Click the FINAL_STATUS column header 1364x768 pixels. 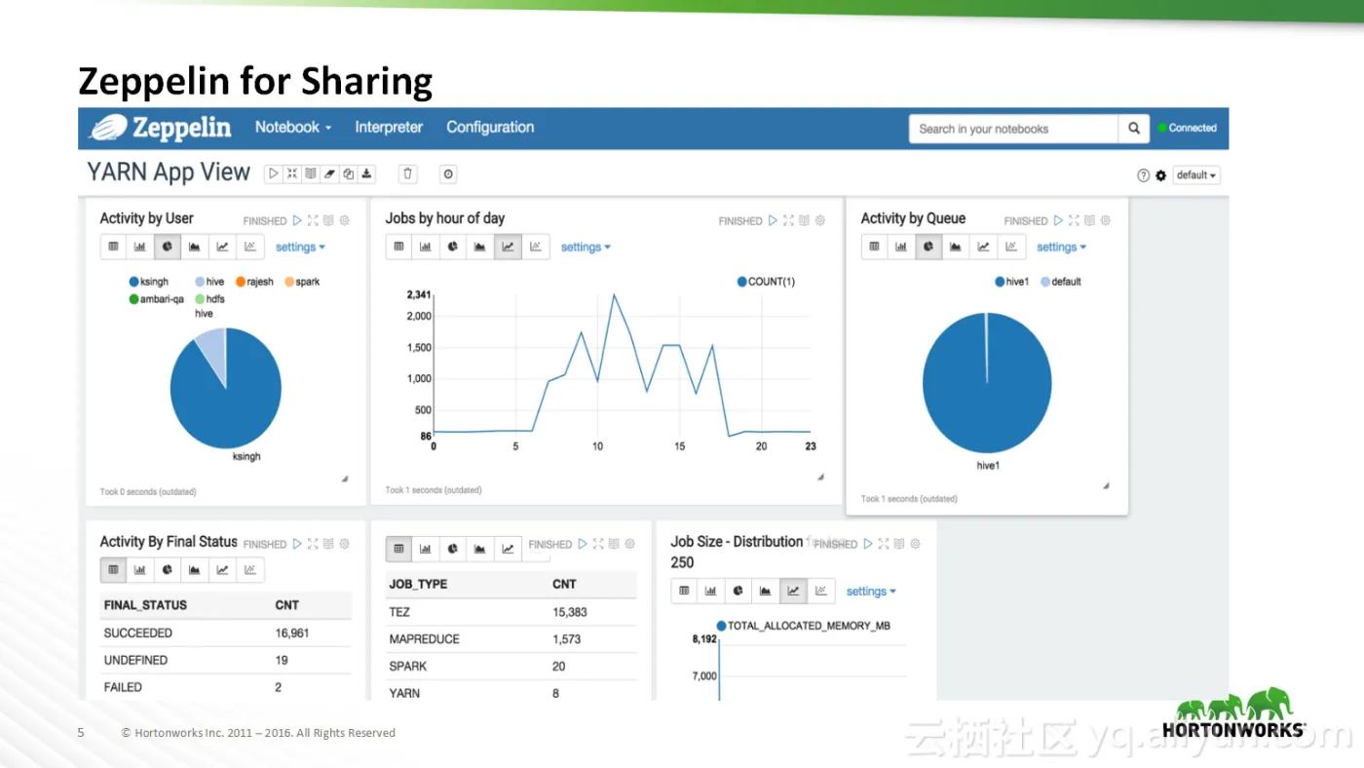tap(145, 605)
